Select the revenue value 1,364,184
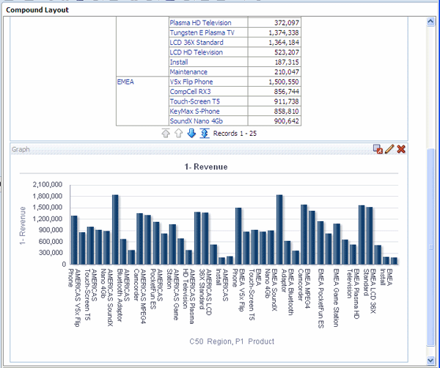The image size is (440, 368). pyautogui.click(x=284, y=43)
